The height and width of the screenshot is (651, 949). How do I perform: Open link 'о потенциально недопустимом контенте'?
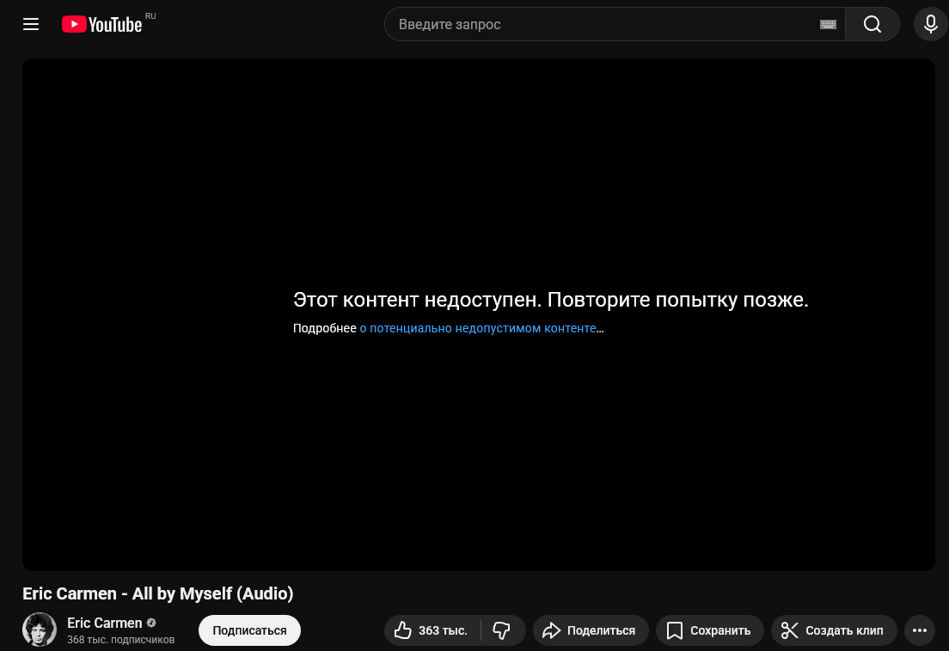(478, 328)
